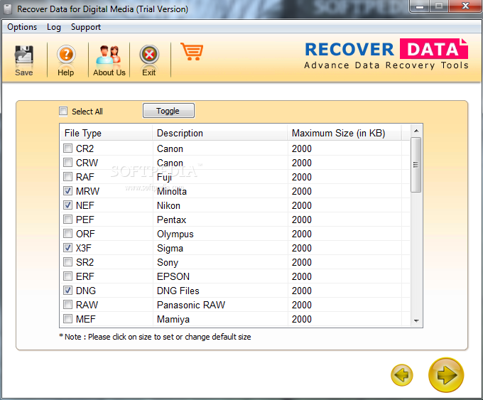Select the EPSON description cell
The width and height of the screenshot is (483, 400).
pyautogui.click(x=173, y=276)
